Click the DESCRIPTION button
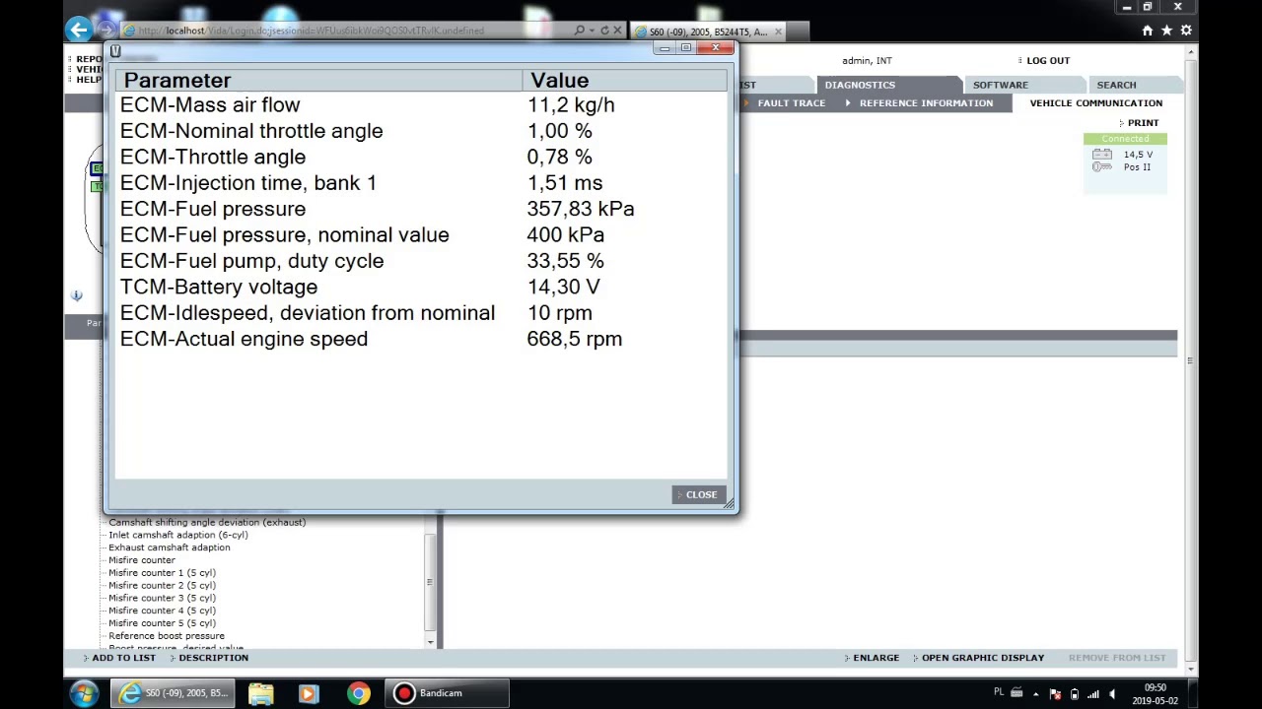Screen dimensions: 1262x709 (x=213, y=658)
